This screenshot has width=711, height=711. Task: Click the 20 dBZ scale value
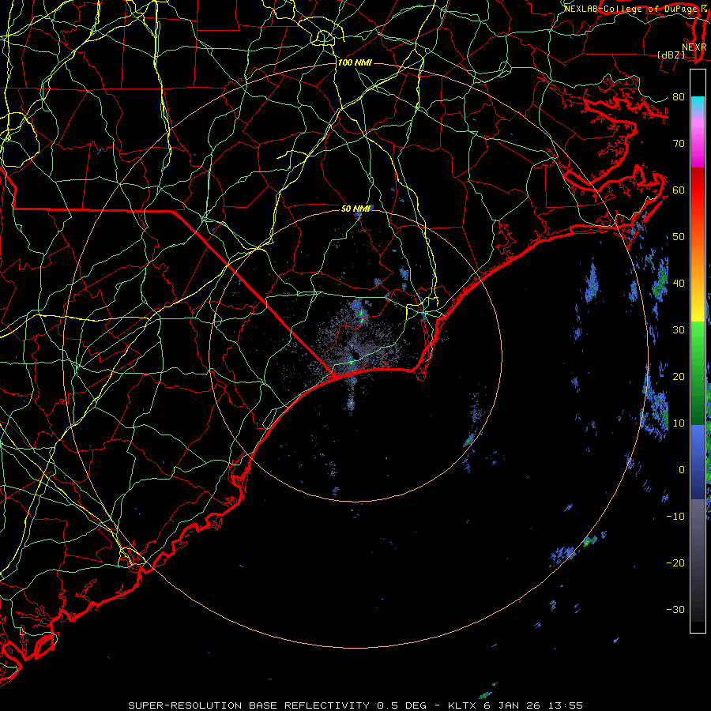click(x=679, y=376)
